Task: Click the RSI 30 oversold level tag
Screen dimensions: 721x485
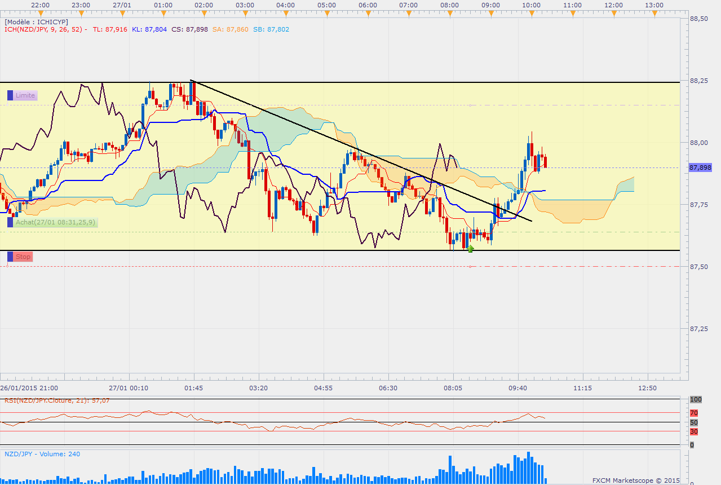Action: [x=694, y=431]
